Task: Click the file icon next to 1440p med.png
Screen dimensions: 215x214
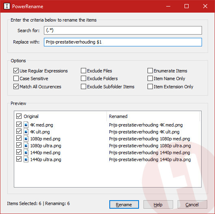Action: click(26, 153)
